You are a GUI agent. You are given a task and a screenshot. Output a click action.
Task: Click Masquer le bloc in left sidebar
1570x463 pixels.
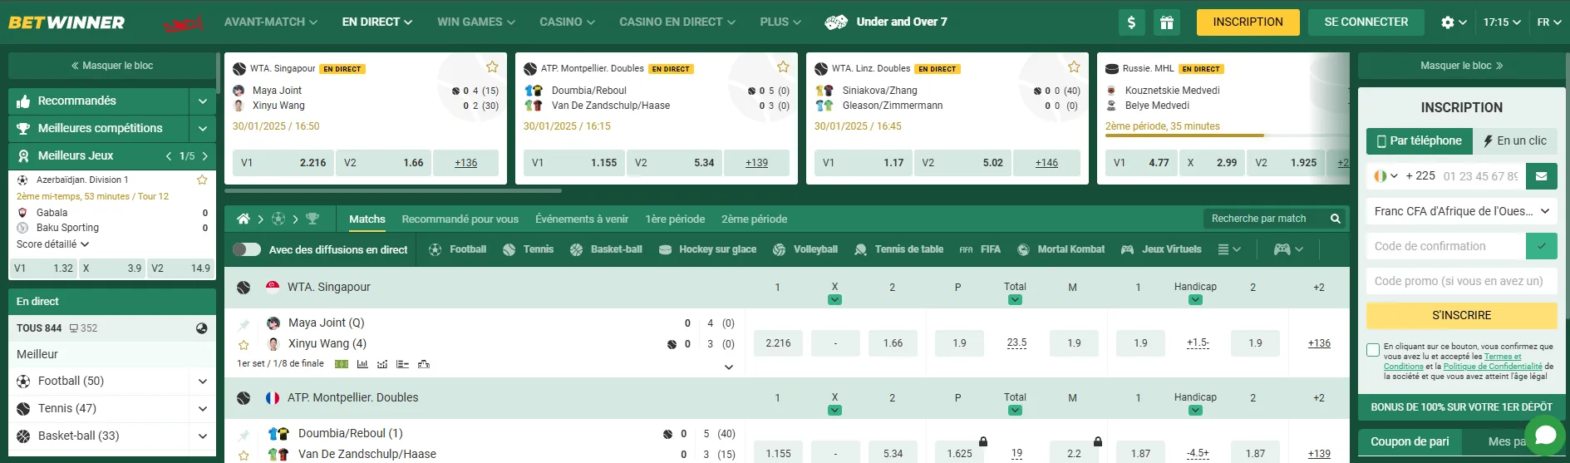(x=112, y=66)
